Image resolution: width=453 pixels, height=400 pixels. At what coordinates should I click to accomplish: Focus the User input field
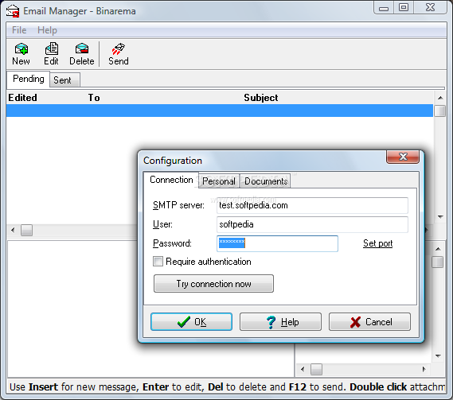(312, 224)
